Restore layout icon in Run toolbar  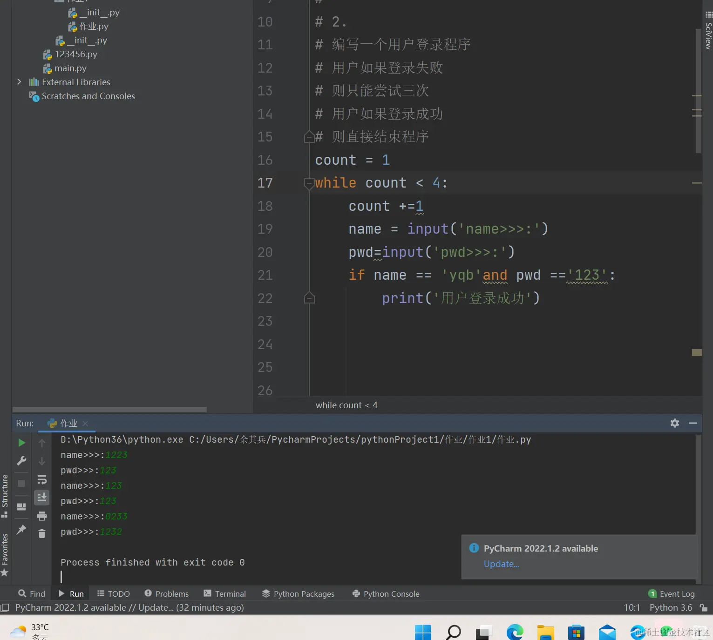(x=21, y=507)
